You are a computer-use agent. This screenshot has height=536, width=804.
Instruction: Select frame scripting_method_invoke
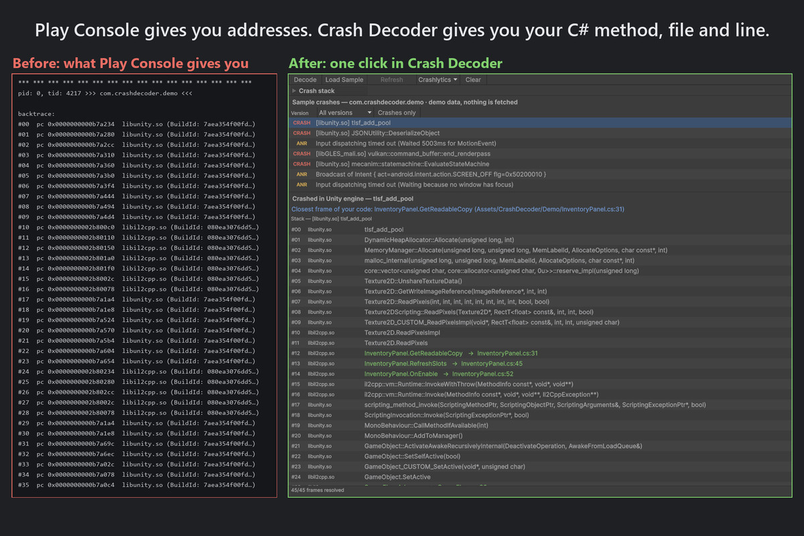[x=541, y=405]
